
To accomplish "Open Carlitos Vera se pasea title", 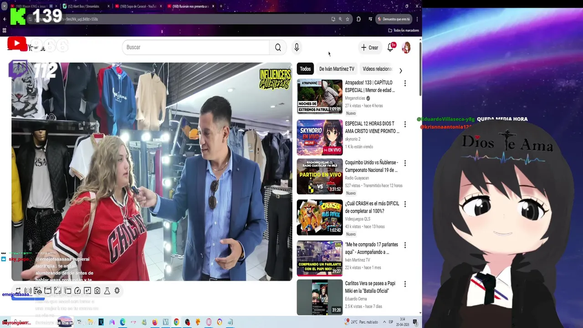I will pyautogui.click(x=370, y=287).
